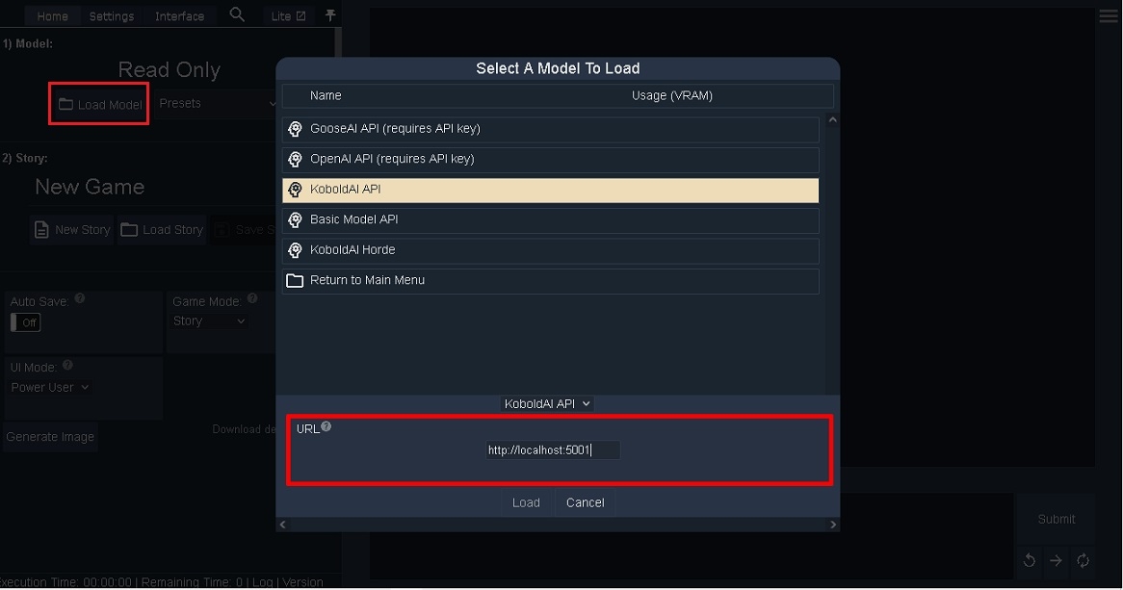Click the UI Mode help icon
Image resolution: width=1123 pixels, height=590 pixels.
[x=67, y=366]
